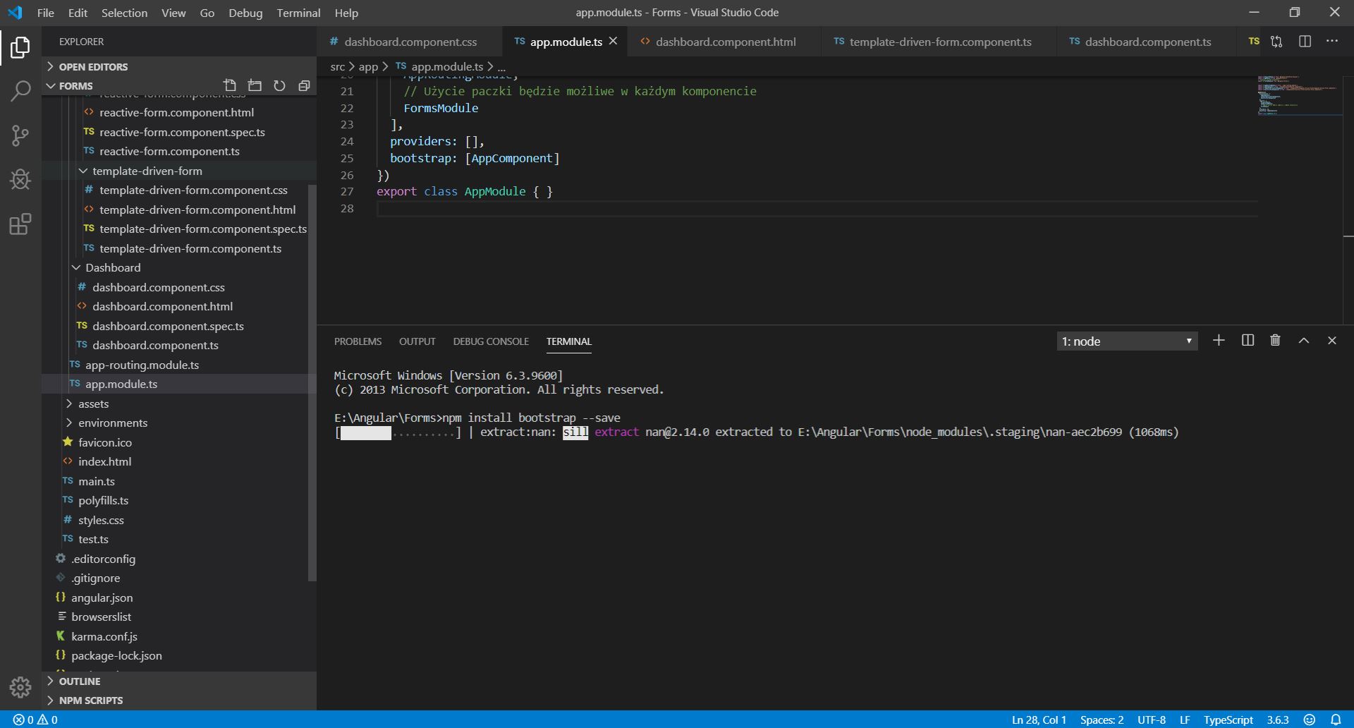Expand the OPEN EDITORS section

[179, 66]
